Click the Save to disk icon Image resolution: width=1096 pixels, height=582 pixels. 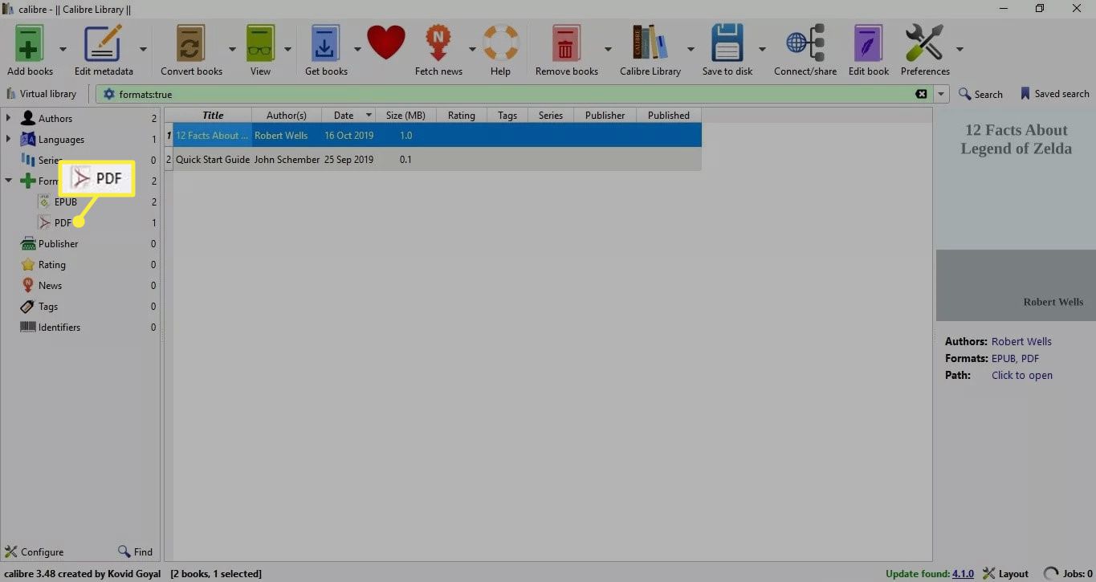(727, 43)
